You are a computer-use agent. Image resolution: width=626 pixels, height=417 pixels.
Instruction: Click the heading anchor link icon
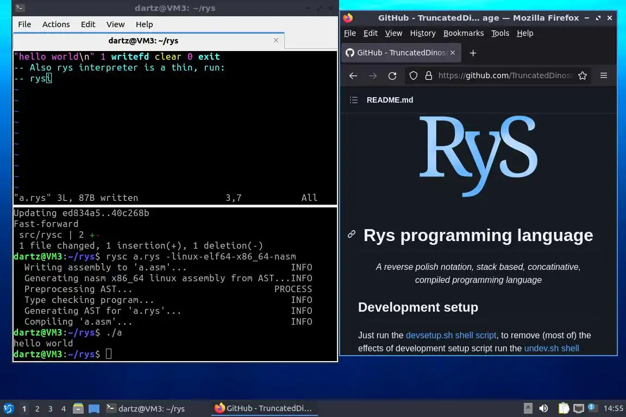352,234
